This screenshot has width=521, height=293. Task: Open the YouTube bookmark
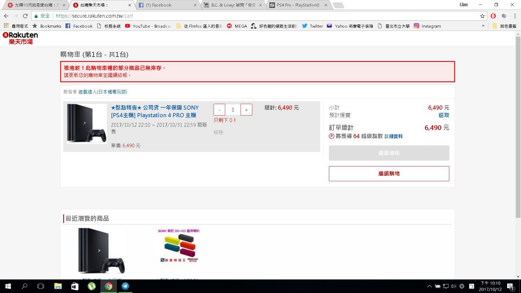tap(148, 26)
